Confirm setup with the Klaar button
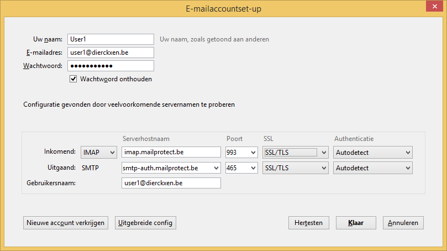The height and width of the screenshot is (251, 447). point(356,223)
